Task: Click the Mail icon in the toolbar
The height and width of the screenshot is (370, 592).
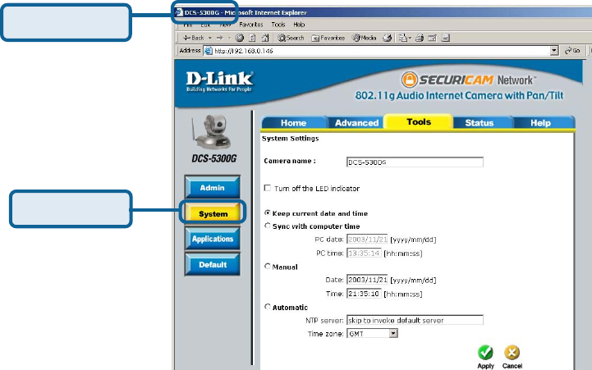Action: (x=403, y=38)
